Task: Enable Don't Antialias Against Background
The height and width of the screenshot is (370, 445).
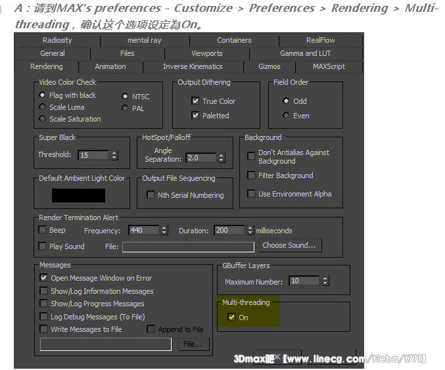Action: tap(251, 156)
